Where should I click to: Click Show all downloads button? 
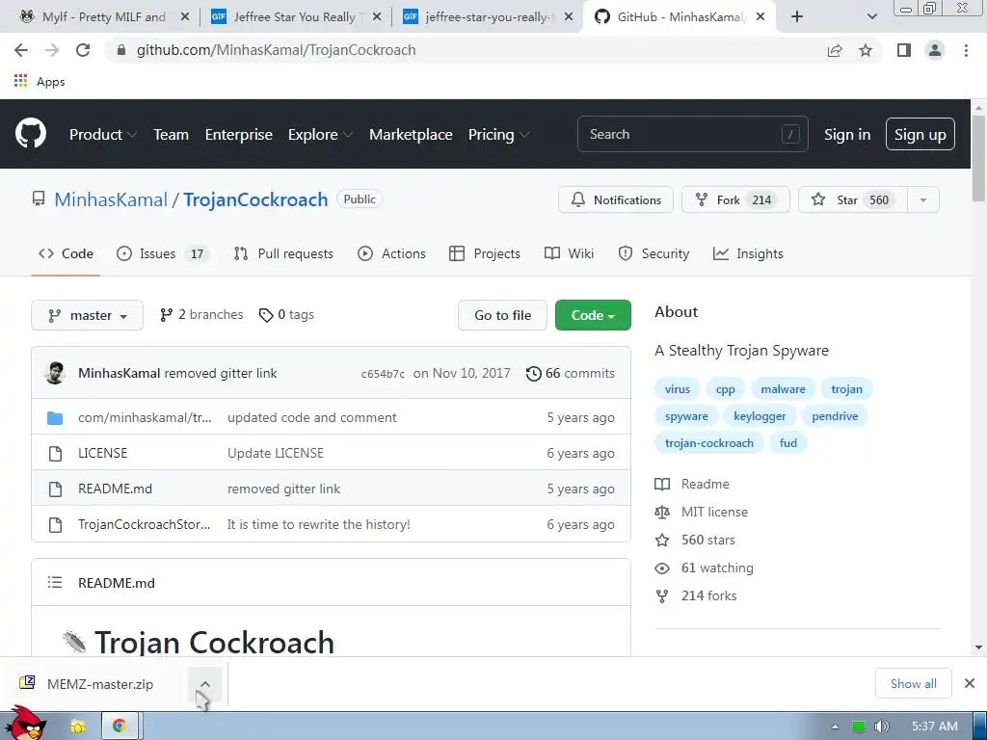tap(914, 683)
